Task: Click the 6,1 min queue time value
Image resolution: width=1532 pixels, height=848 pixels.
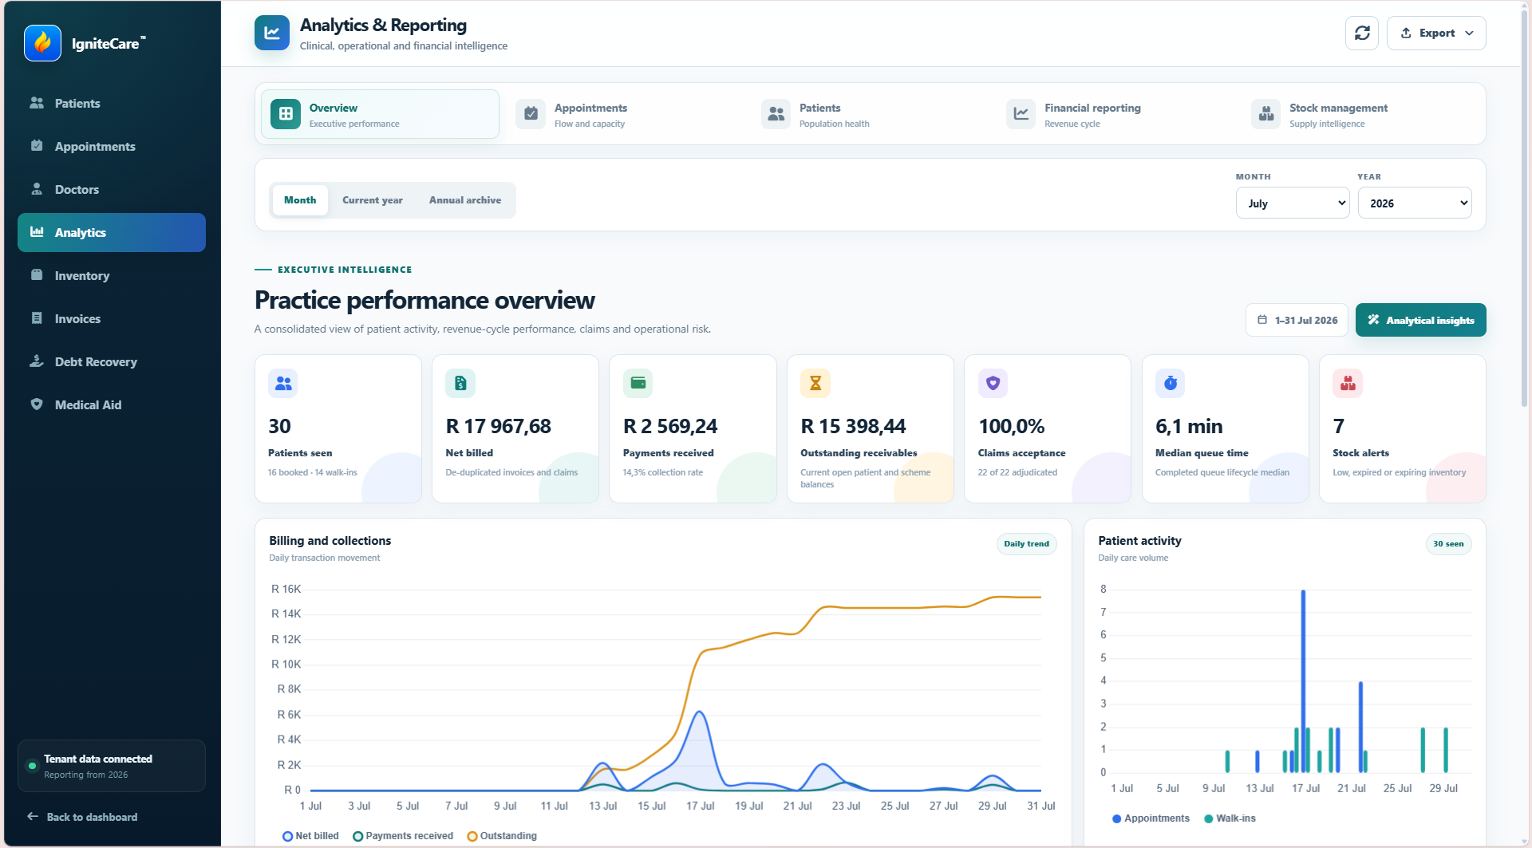Action: point(1189,427)
